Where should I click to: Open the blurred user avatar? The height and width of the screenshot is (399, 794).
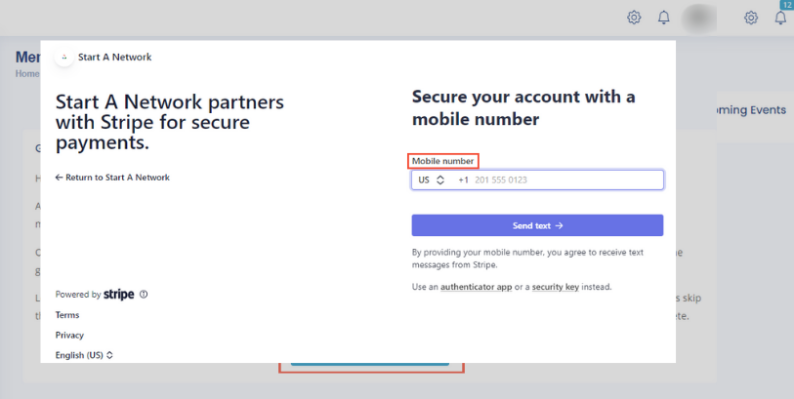[700, 18]
